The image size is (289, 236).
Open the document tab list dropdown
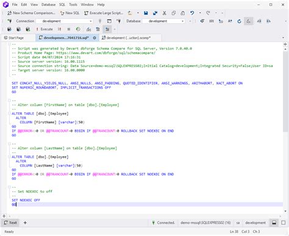click(x=283, y=38)
